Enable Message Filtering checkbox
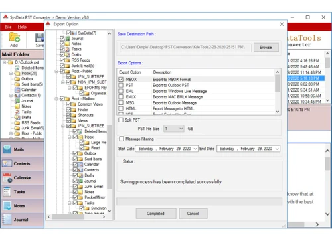Image resolution: width=332 pixels, height=249 pixels. (122, 139)
